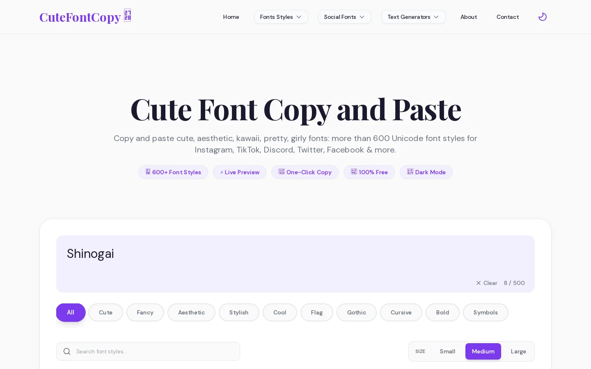Screen dimensions: 591x369
Task: Click the text box containing Shinogai
Action: (x=295, y=264)
